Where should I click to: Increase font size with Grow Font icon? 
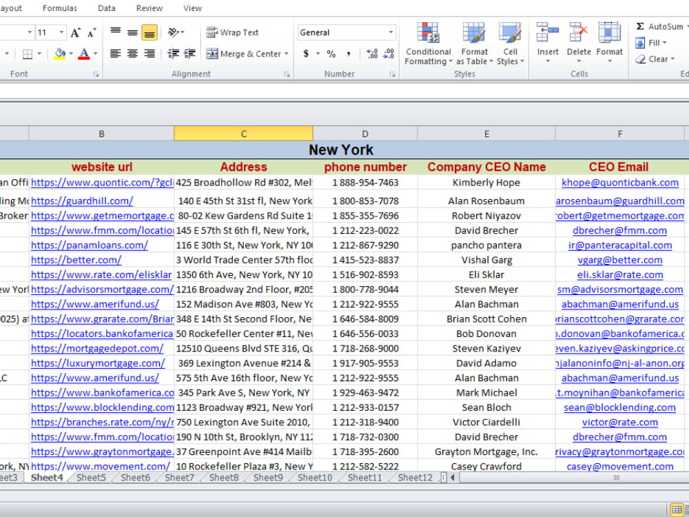(75, 32)
